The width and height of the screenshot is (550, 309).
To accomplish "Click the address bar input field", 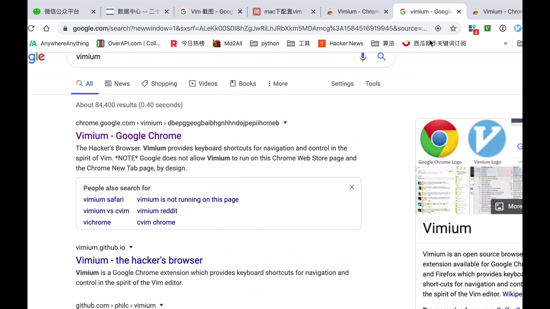I will click(x=250, y=28).
